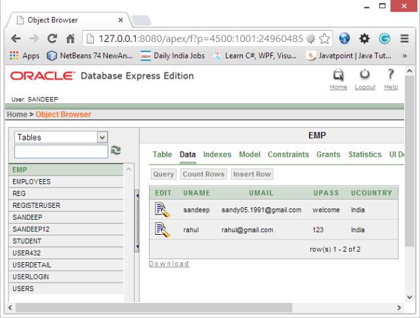Sort by the UPASS column header
Viewport: 420px width, 318px height.
[x=326, y=193]
